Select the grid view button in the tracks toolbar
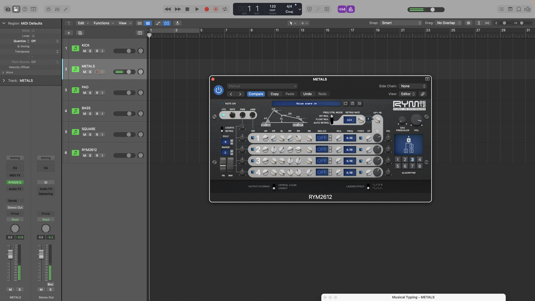535x301 pixels. click(140, 23)
